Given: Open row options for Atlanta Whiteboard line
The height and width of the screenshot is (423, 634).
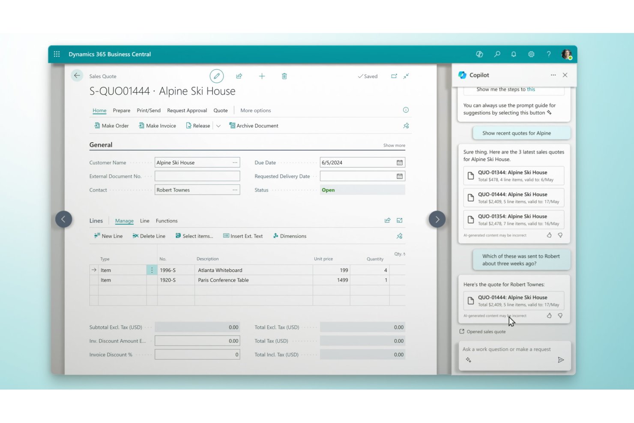Looking at the screenshot, I should tap(152, 270).
